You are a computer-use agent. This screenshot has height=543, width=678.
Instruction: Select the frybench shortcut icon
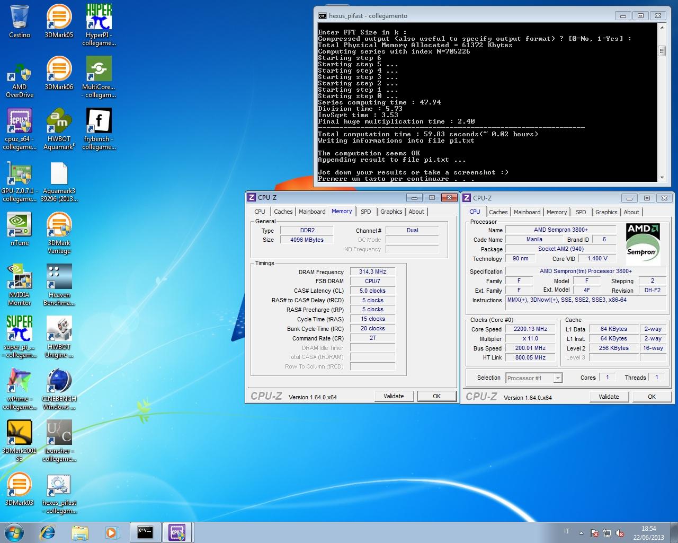point(99,129)
